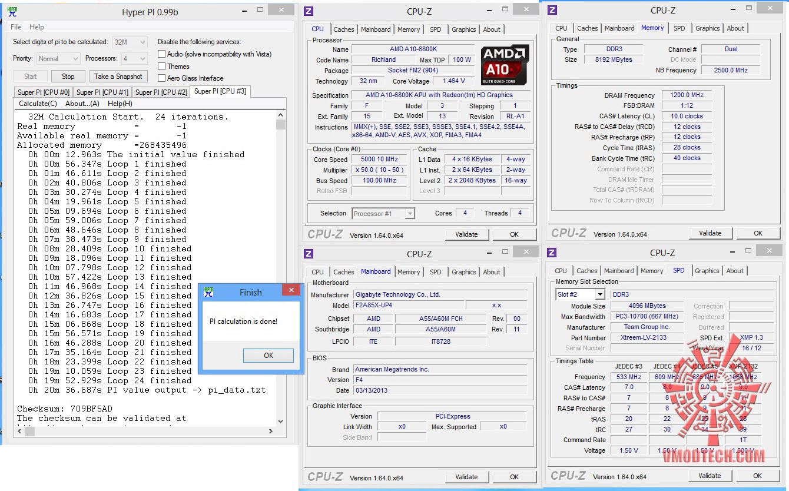The width and height of the screenshot is (789, 491).
Task: Close the Finish dialog with red X
Action: coord(291,290)
